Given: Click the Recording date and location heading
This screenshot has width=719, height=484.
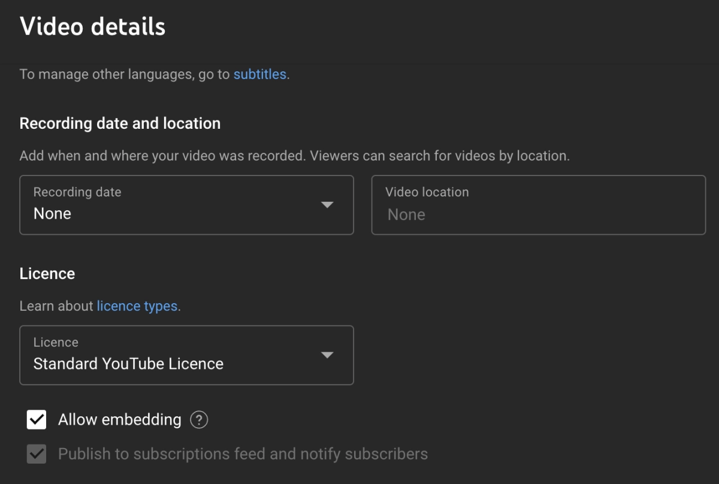Looking at the screenshot, I should point(120,123).
